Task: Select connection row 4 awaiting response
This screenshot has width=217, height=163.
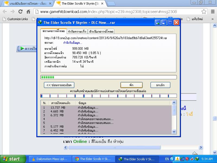Action: (x=106, y=119)
